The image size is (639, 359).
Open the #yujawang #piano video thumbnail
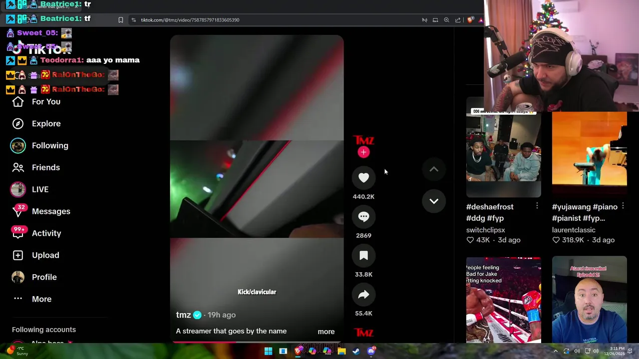click(589, 155)
